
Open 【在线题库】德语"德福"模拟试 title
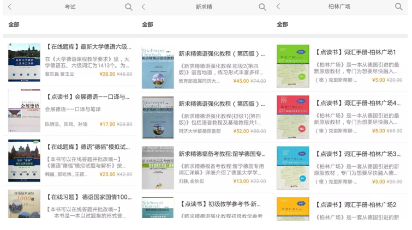88,147
